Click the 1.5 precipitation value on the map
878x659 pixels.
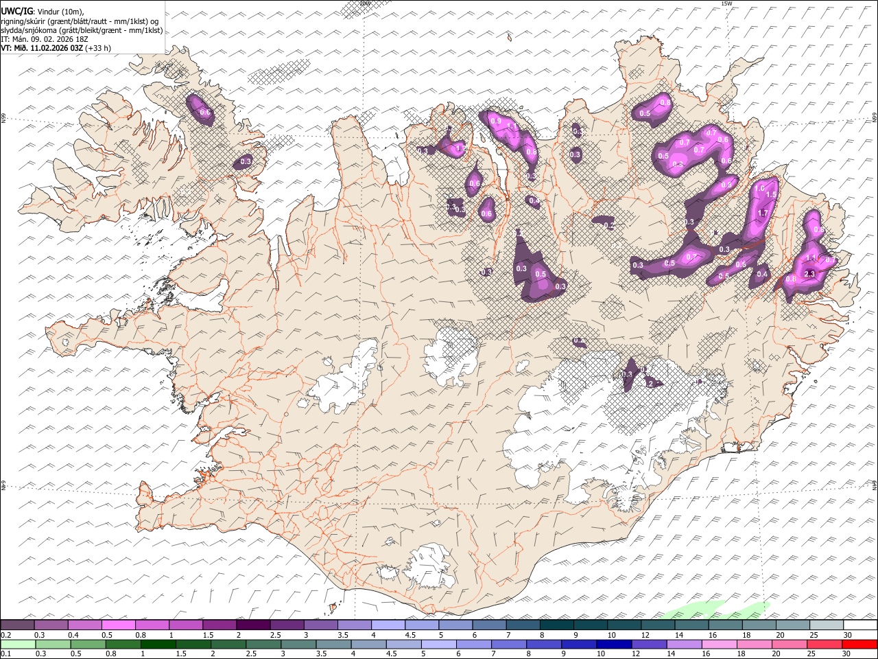[770, 195]
